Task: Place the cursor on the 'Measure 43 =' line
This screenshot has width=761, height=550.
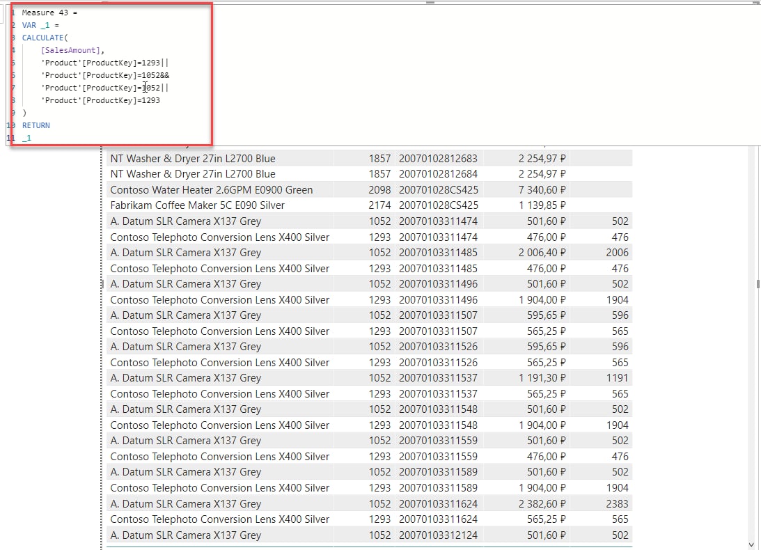Action: tap(49, 13)
